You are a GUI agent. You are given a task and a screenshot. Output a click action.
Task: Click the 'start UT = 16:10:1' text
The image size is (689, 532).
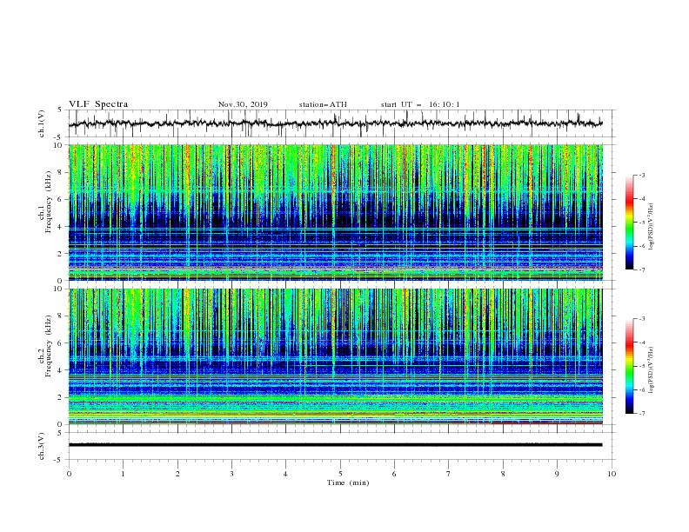click(x=420, y=104)
